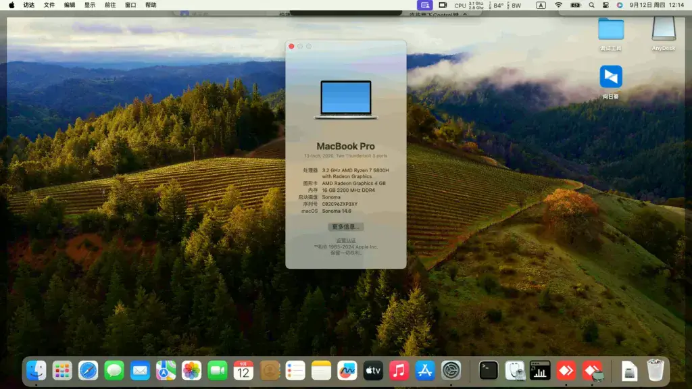Click the Siri icon in the menu bar
The height and width of the screenshot is (389, 692).
[x=620, y=5]
